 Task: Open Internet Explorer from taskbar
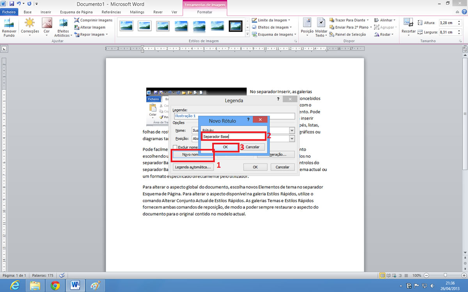pyautogui.click(x=16, y=286)
